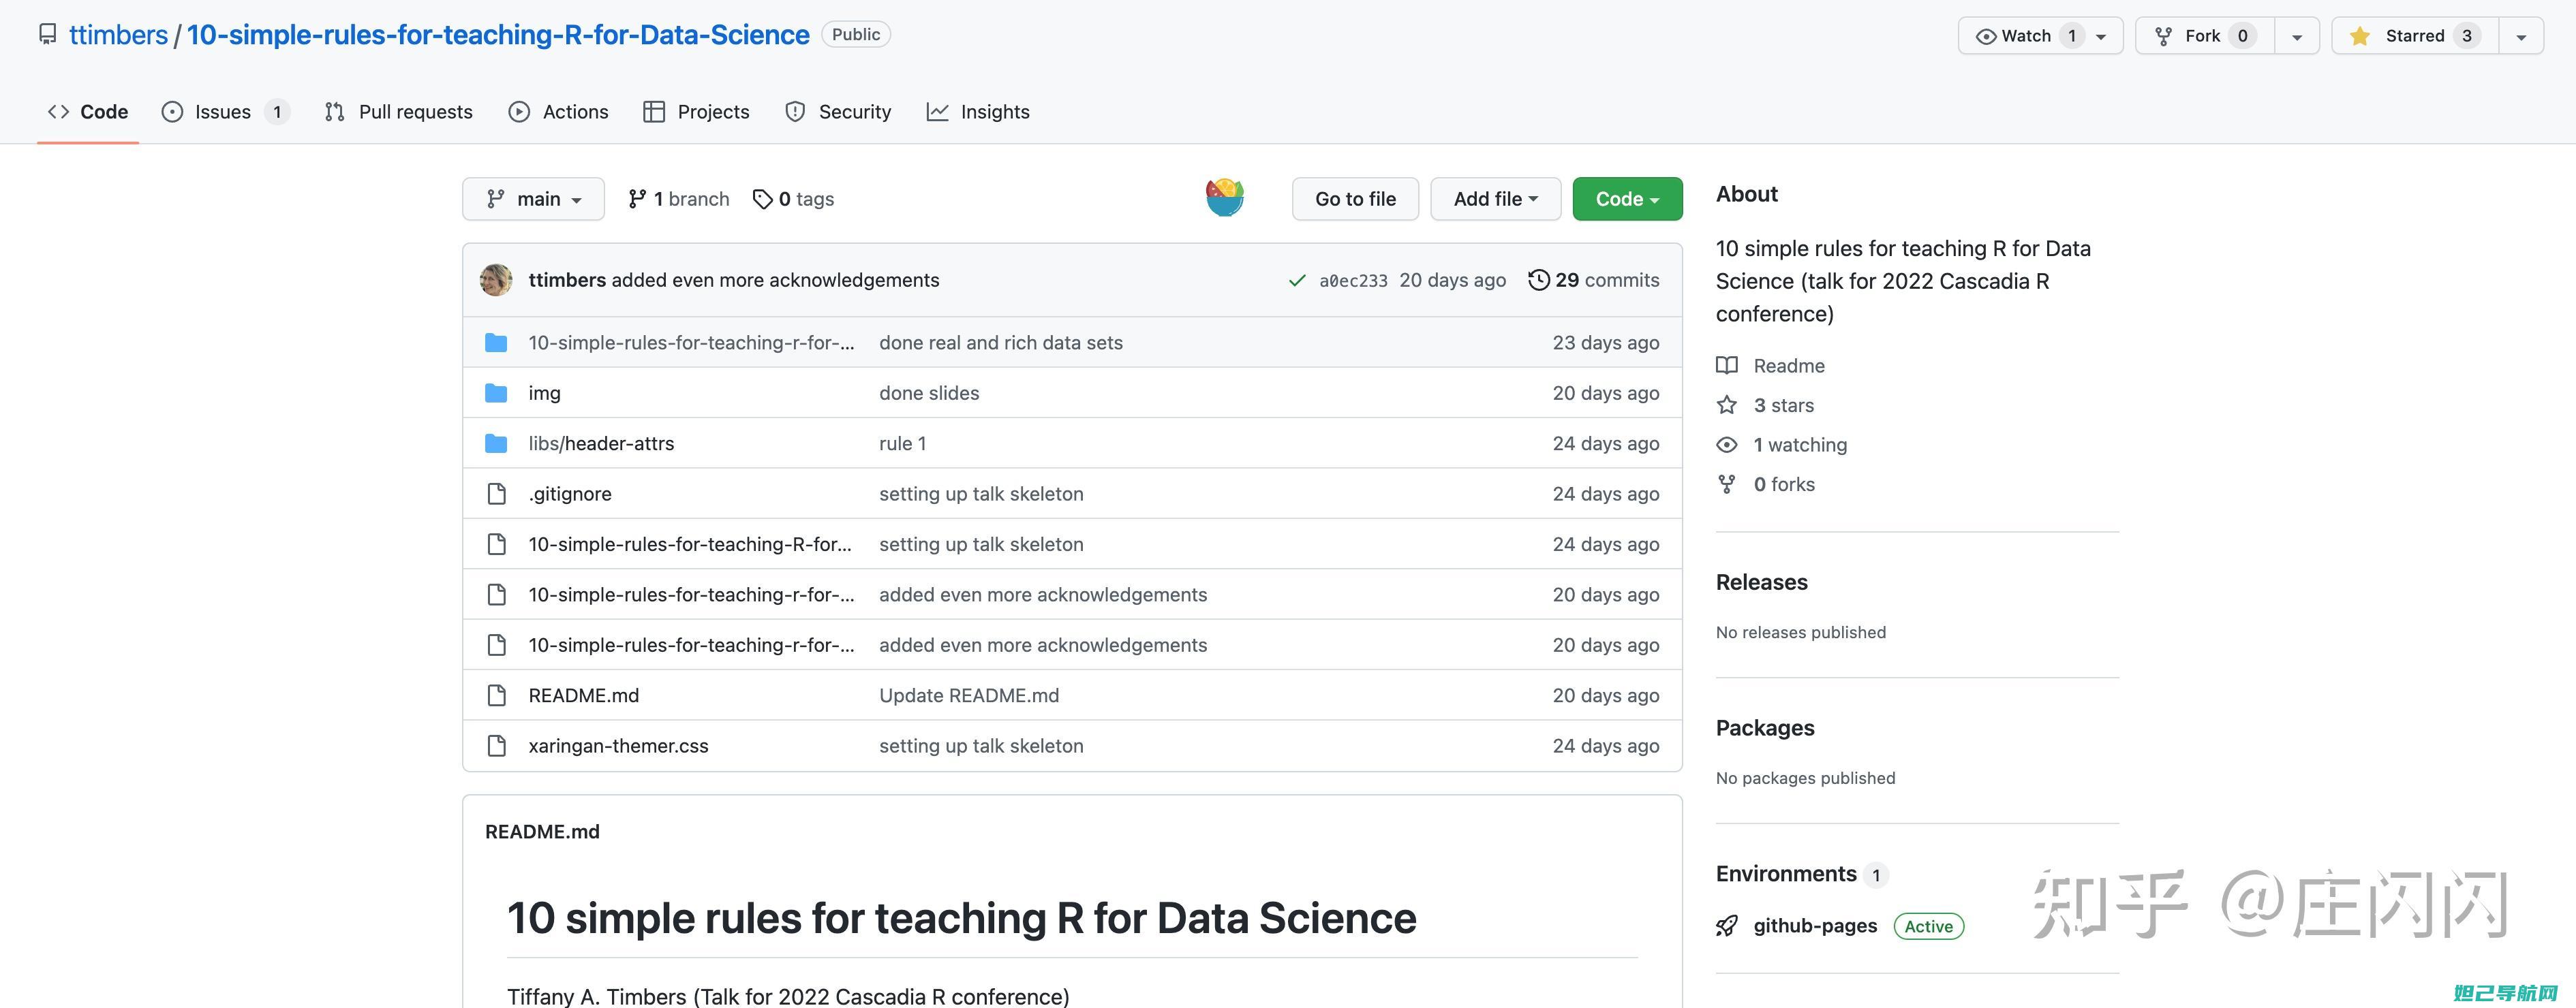Go to the Pull requests tab
Screen dimensions: 2576x1008
coord(398,112)
